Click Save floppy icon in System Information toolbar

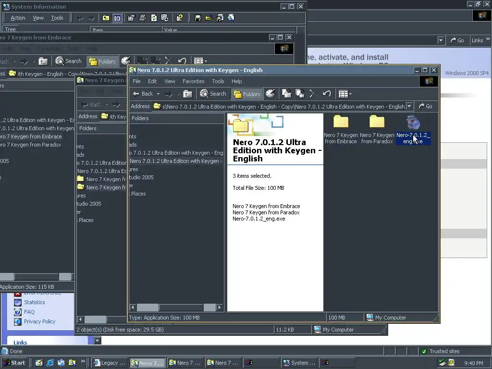(197, 18)
